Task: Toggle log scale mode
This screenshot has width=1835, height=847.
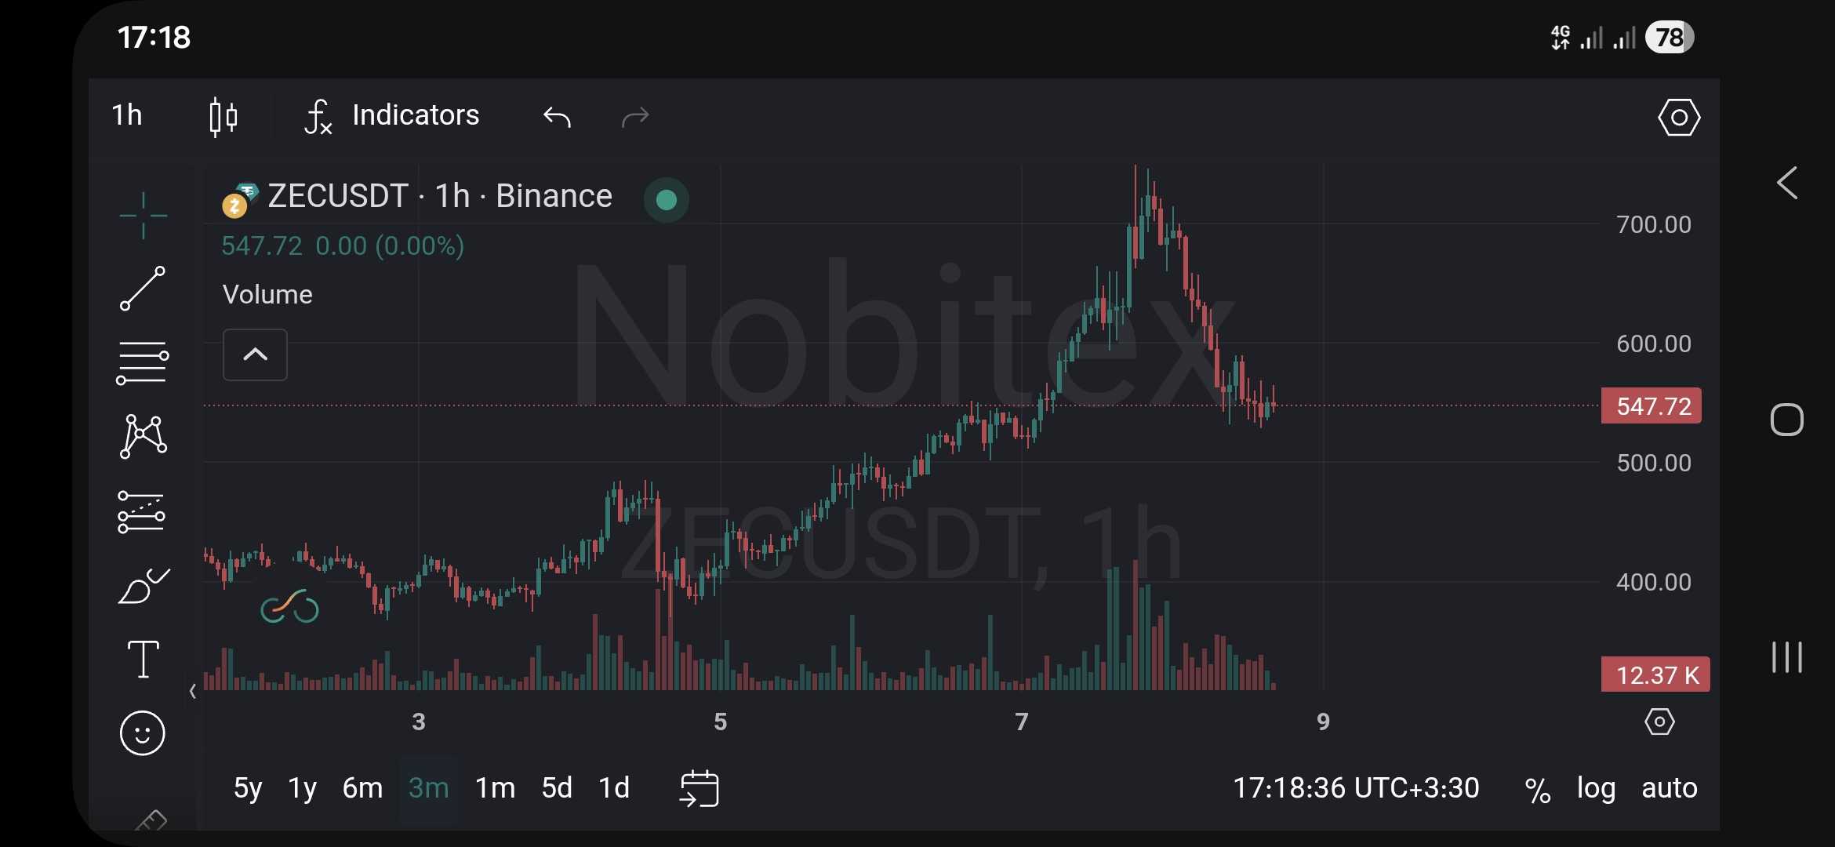Action: coord(1596,788)
